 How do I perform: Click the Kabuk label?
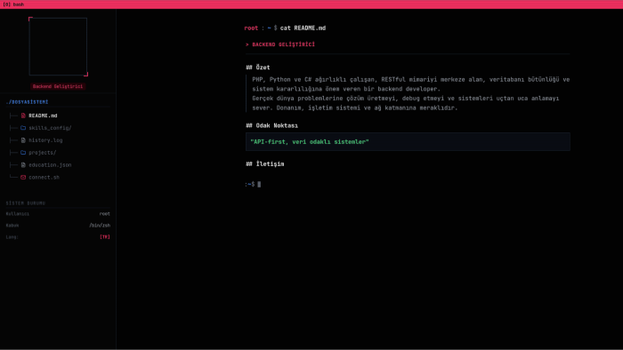tap(12, 225)
